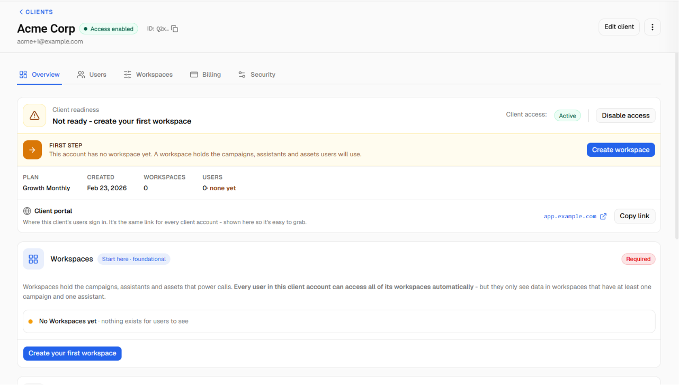
Task: Copy the client ID with the copy icon
Action: (175, 29)
